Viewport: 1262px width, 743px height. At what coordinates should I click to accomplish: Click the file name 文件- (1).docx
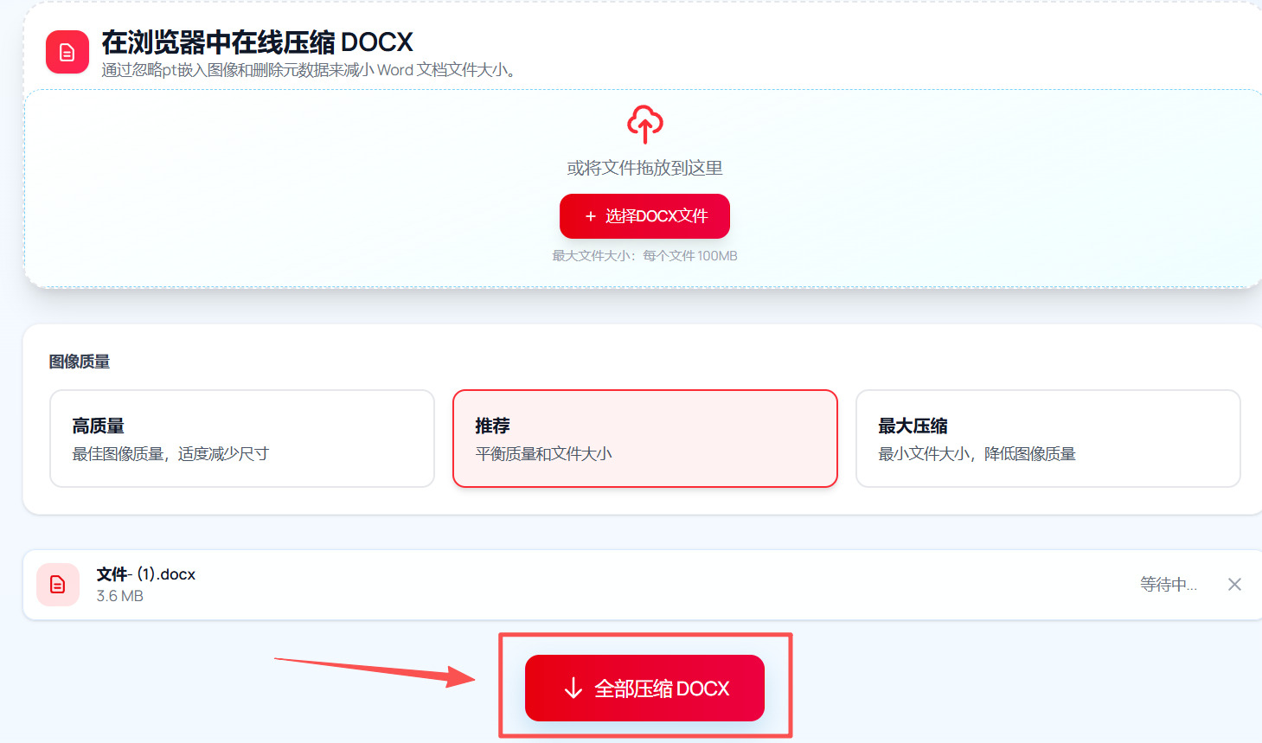pyautogui.click(x=146, y=574)
